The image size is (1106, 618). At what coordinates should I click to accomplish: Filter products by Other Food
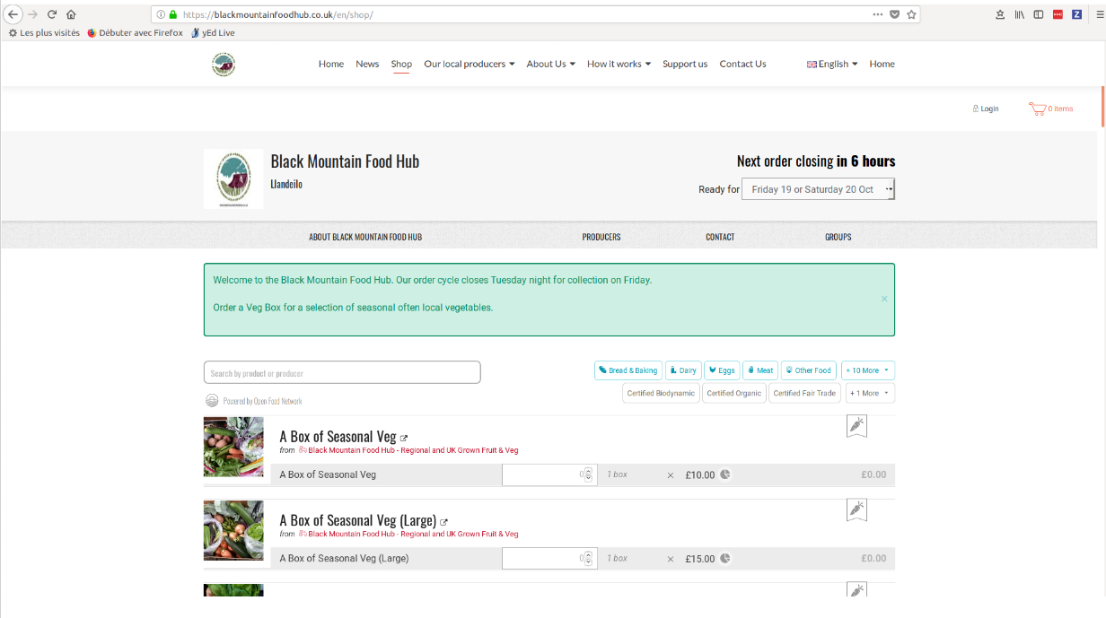click(809, 370)
